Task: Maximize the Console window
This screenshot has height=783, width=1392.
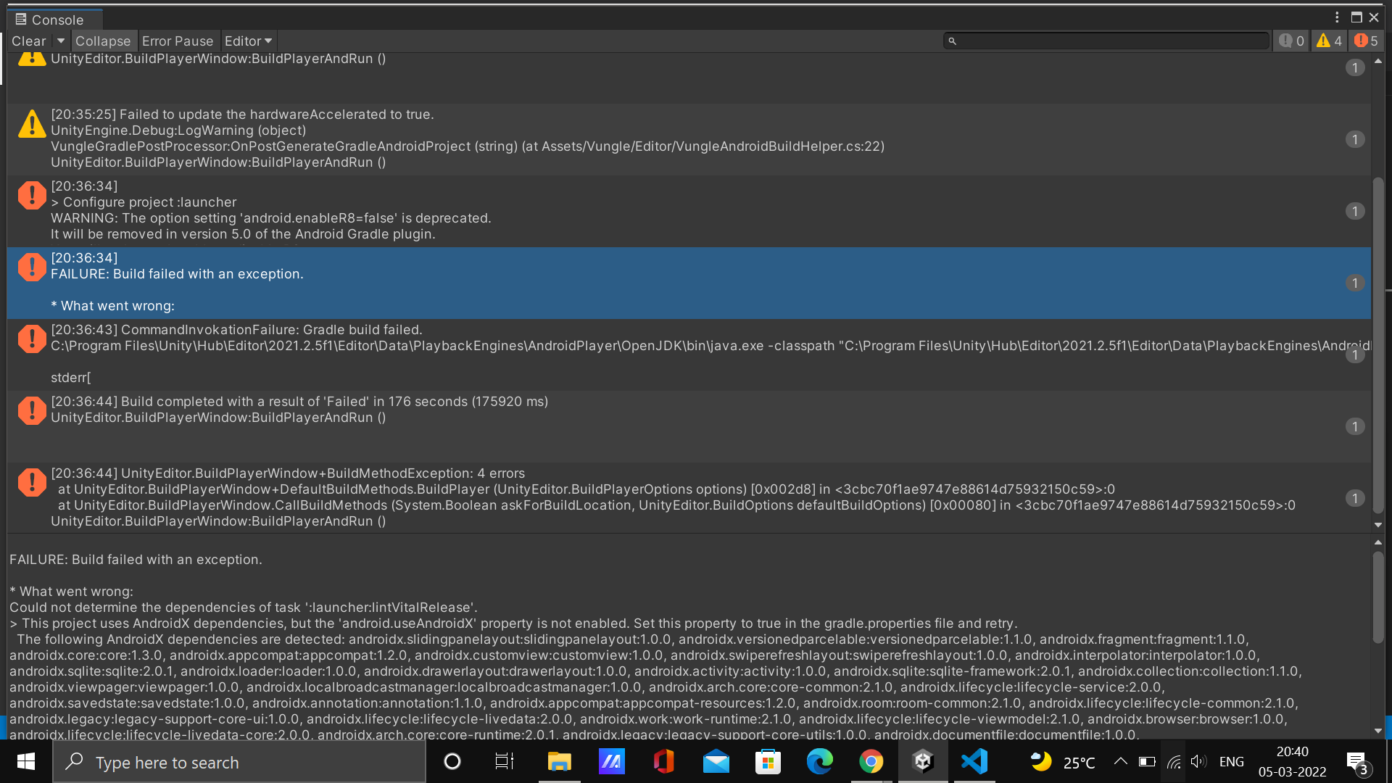Action: [x=1356, y=17]
